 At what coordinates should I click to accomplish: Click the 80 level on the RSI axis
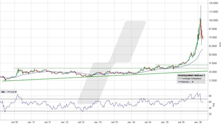pos(210,96)
